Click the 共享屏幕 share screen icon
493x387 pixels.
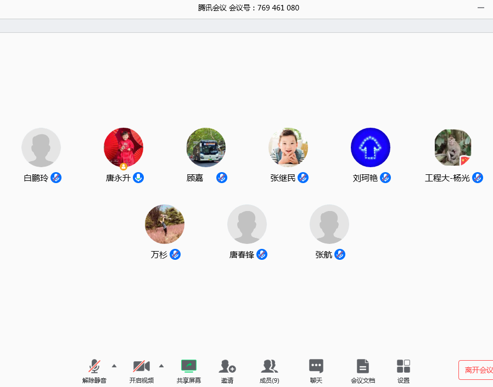tap(188, 366)
